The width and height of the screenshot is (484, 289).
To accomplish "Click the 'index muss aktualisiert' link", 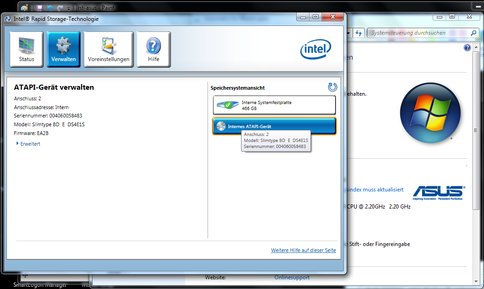I will click(375, 190).
